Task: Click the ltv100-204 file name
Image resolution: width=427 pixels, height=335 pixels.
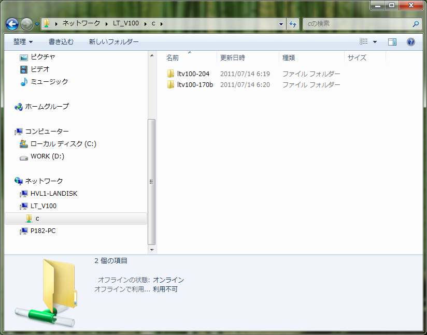Action: tap(193, 74)
